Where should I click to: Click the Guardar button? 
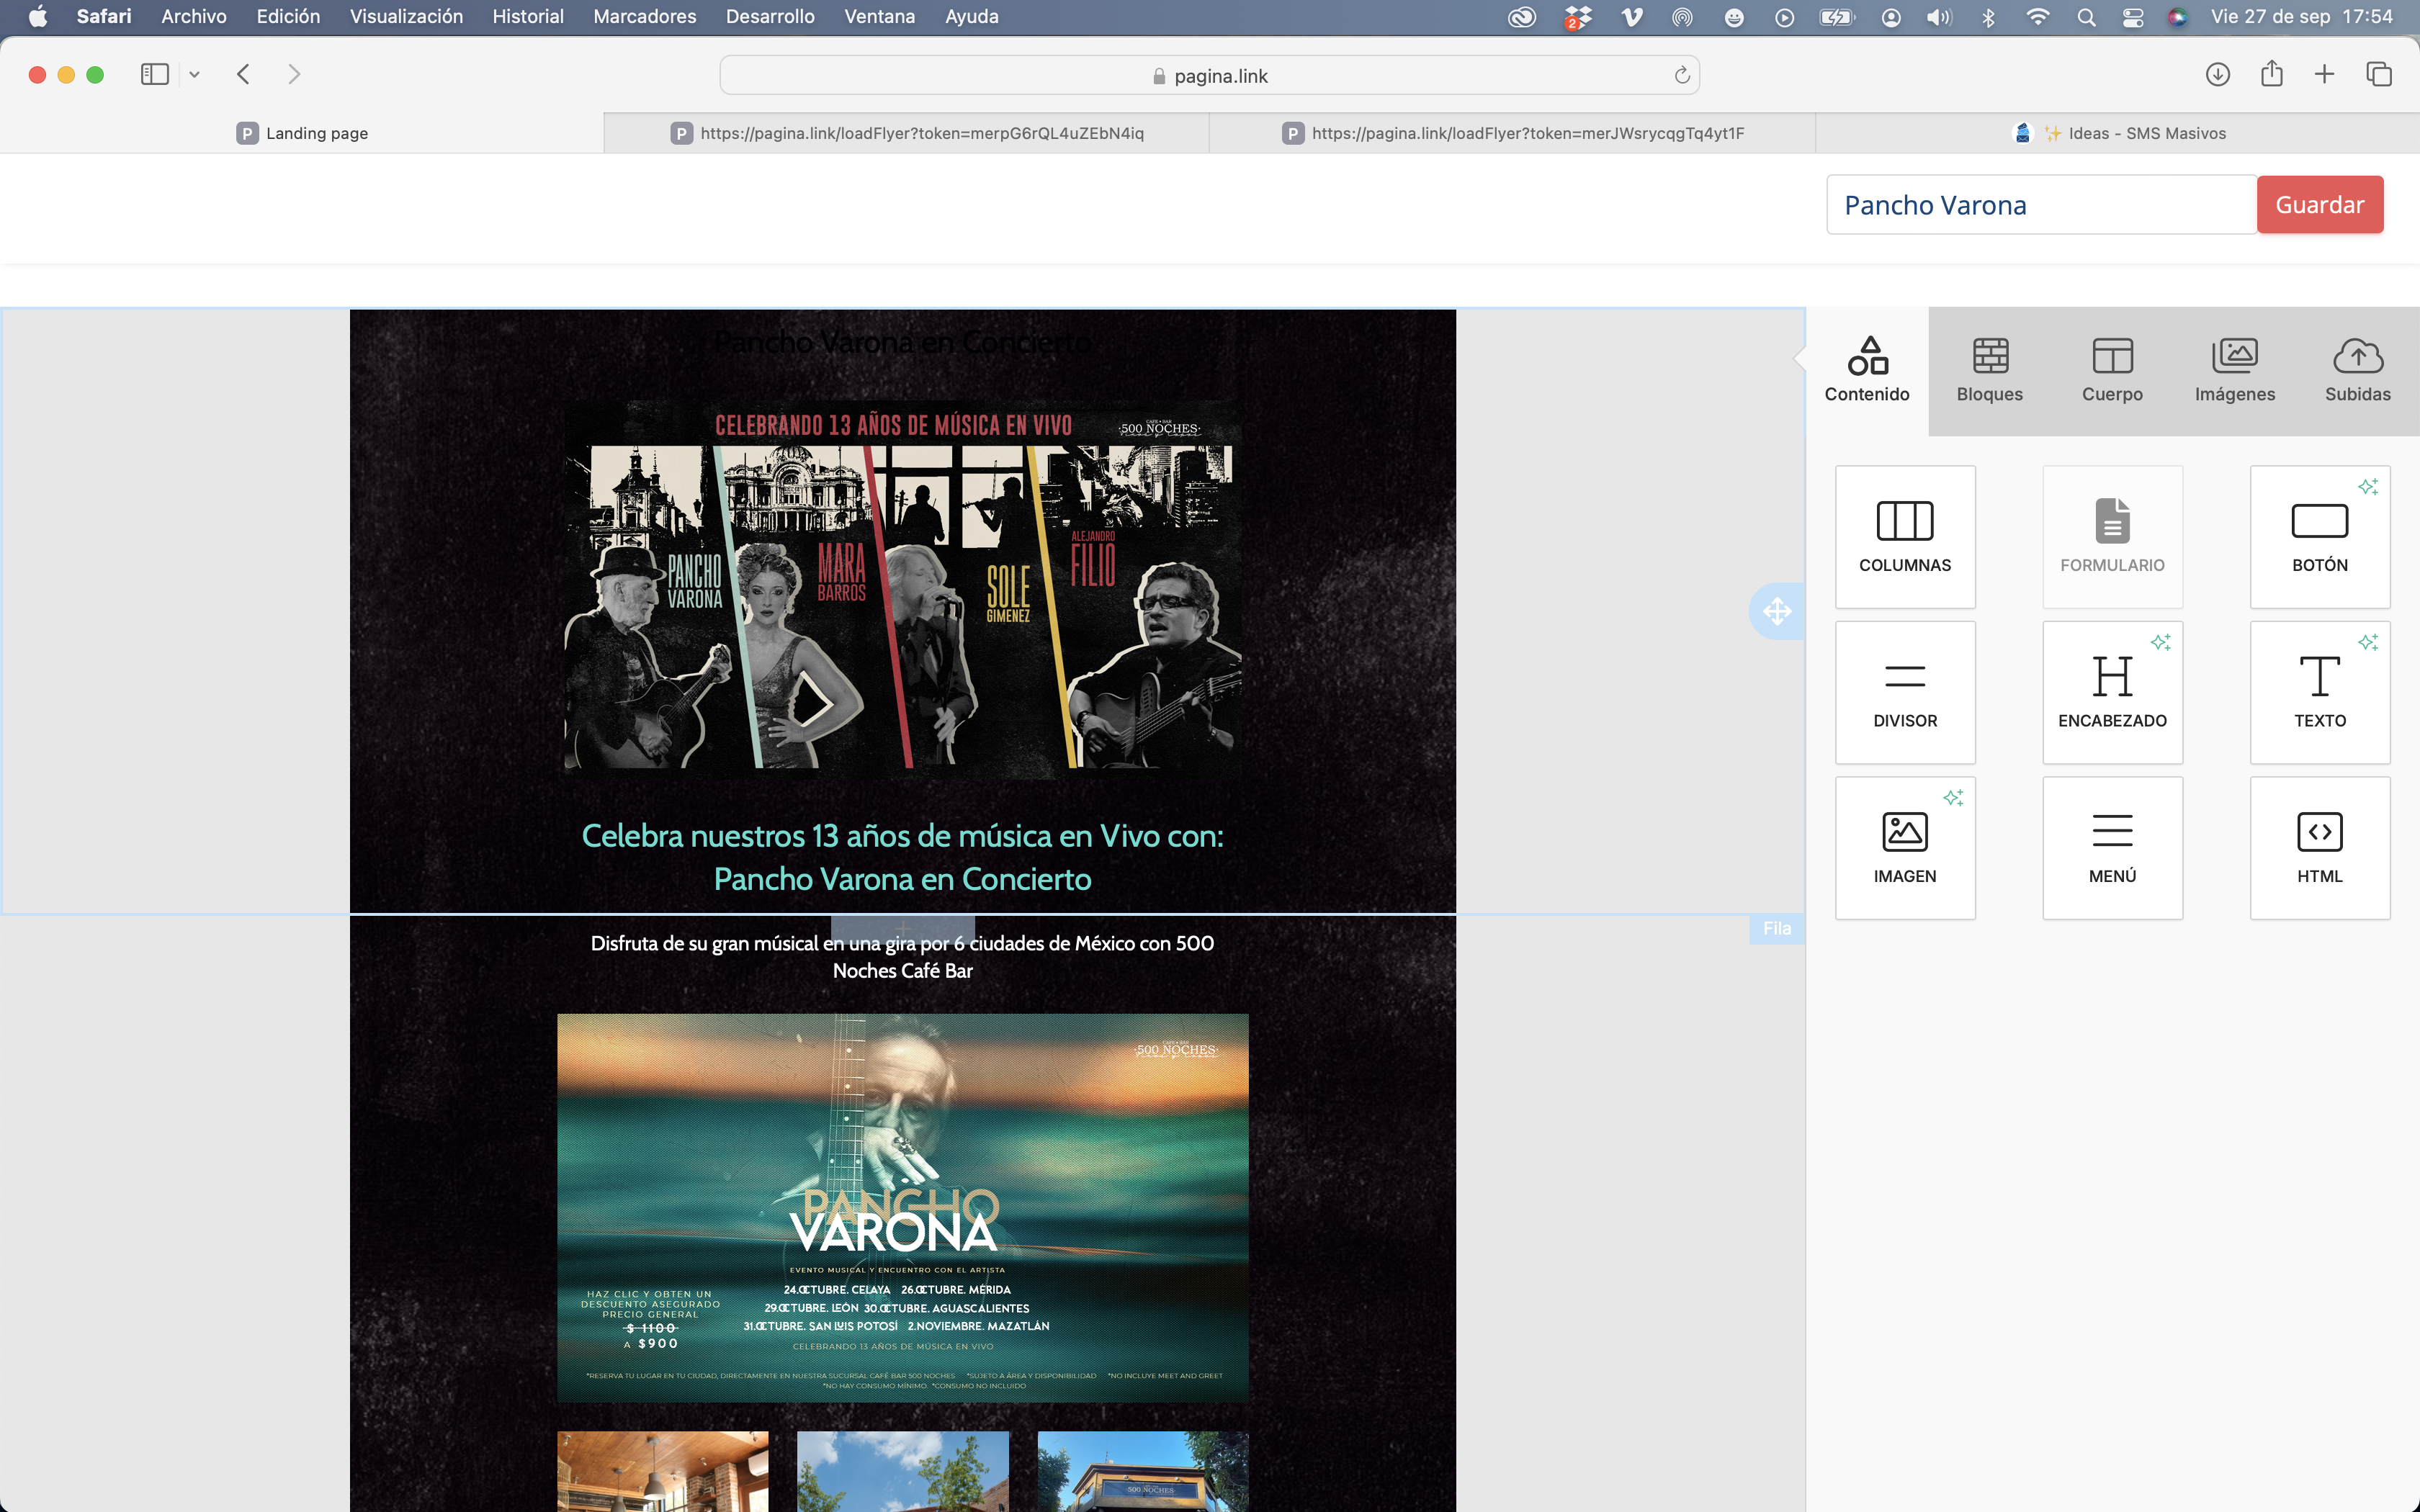2320,205
